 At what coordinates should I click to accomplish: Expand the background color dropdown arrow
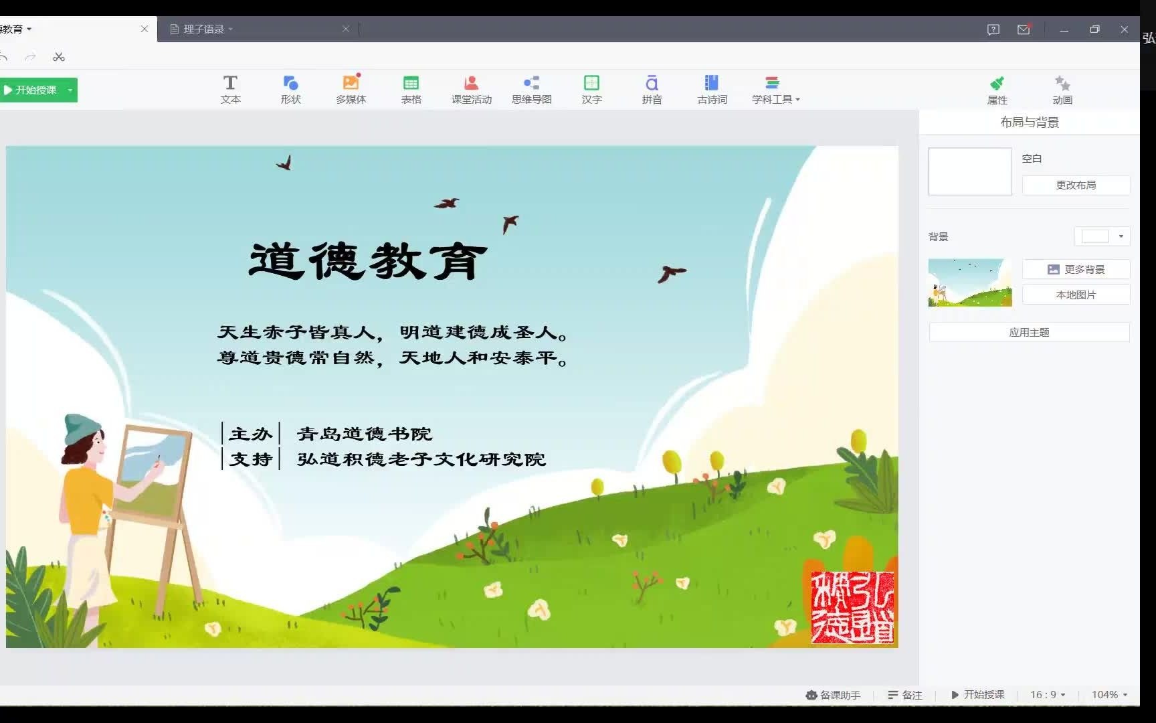click(1121, 236)
